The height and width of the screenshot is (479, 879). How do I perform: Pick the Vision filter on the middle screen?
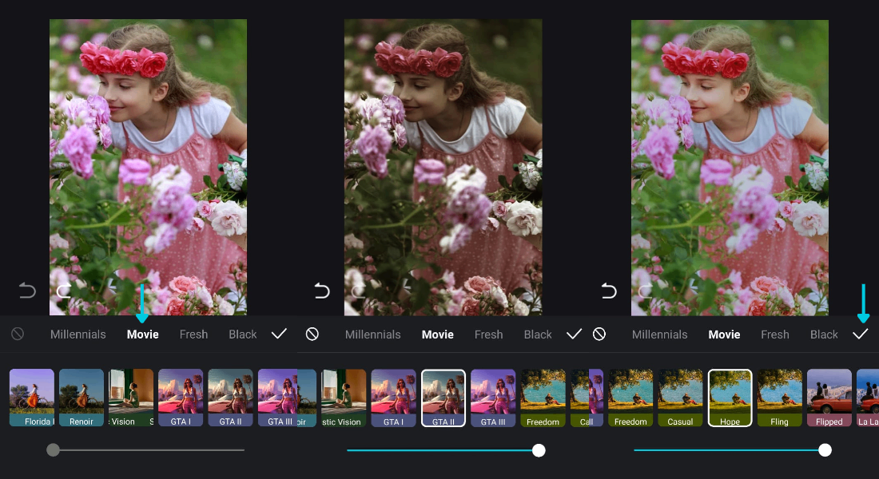[x=344, y=398]
